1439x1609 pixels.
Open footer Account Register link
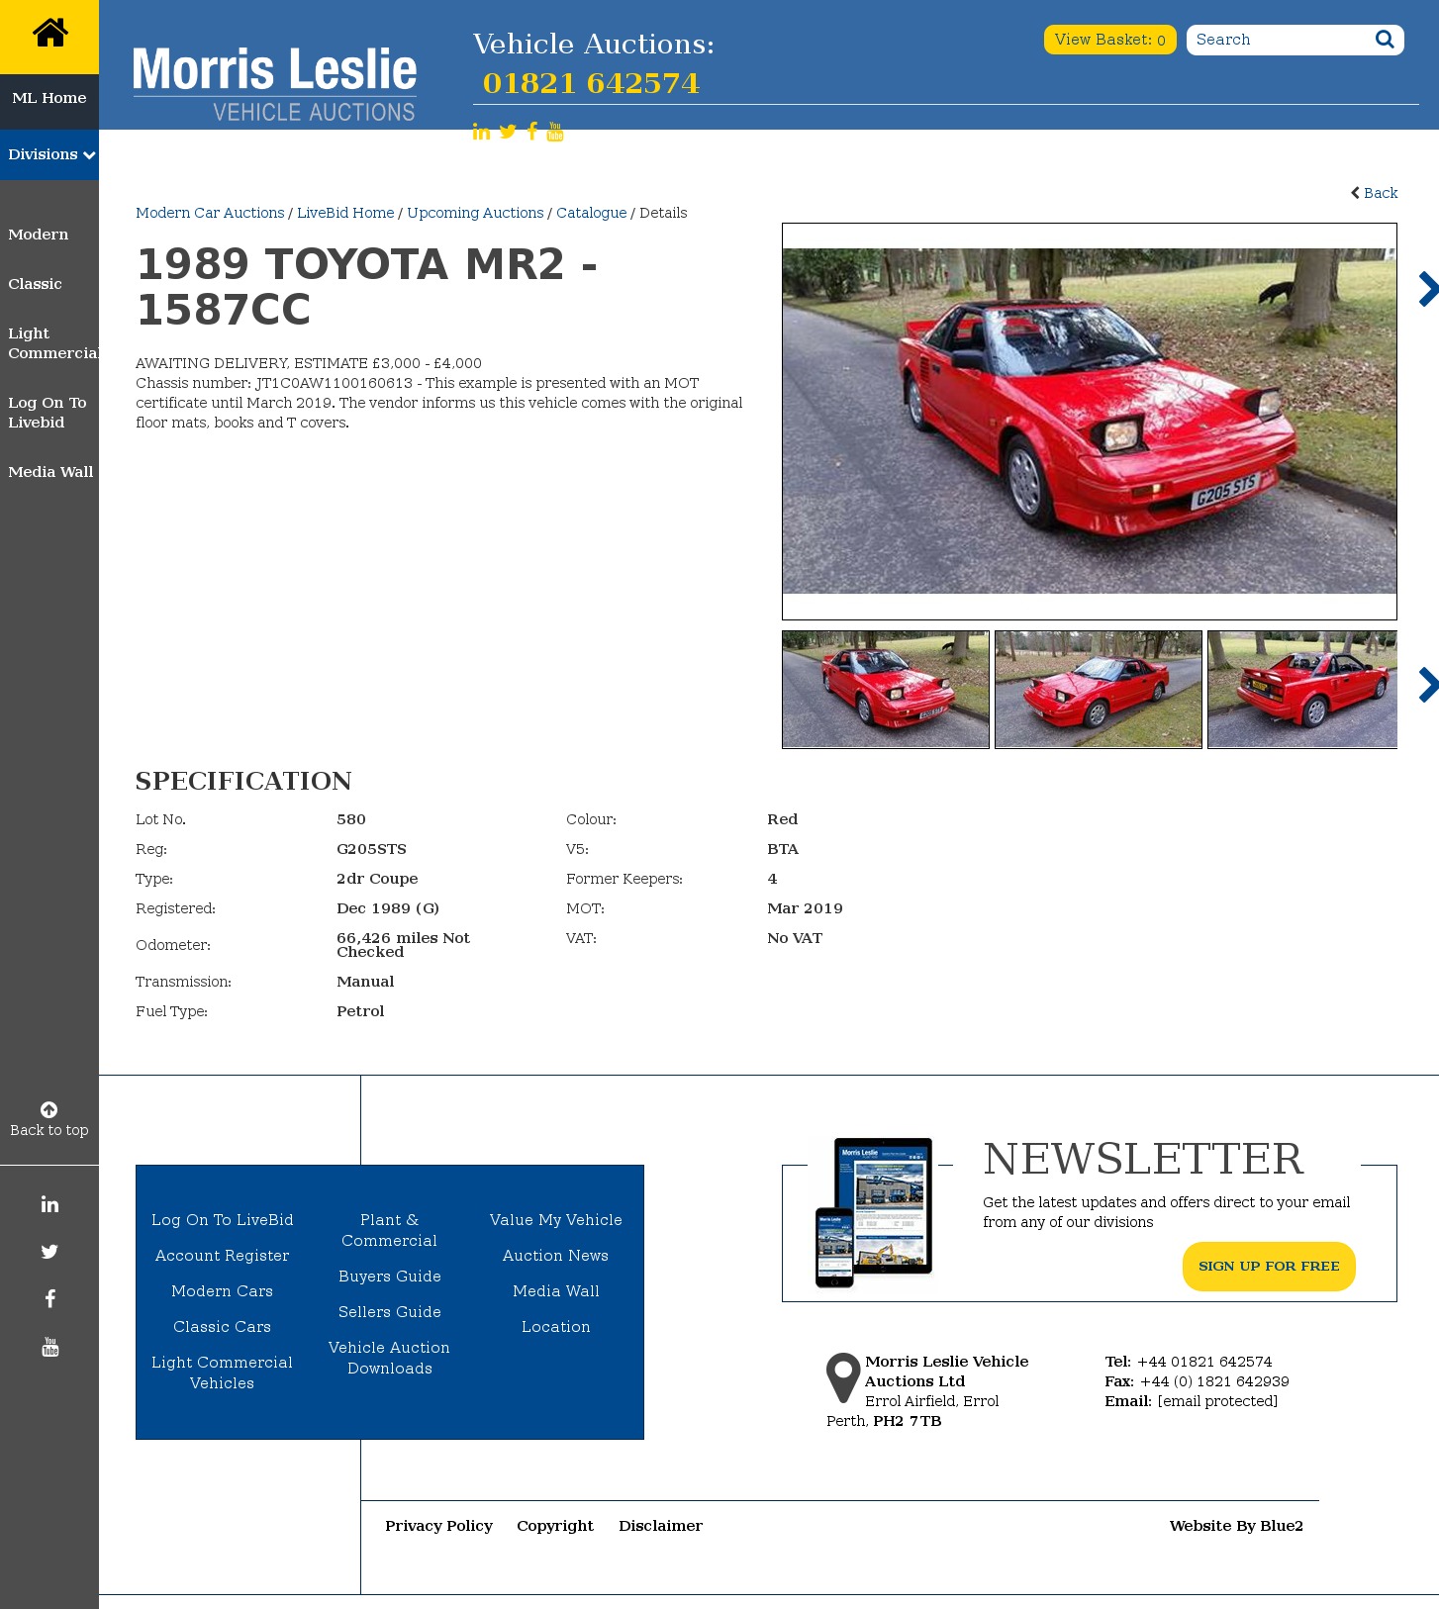[222, 1256]
